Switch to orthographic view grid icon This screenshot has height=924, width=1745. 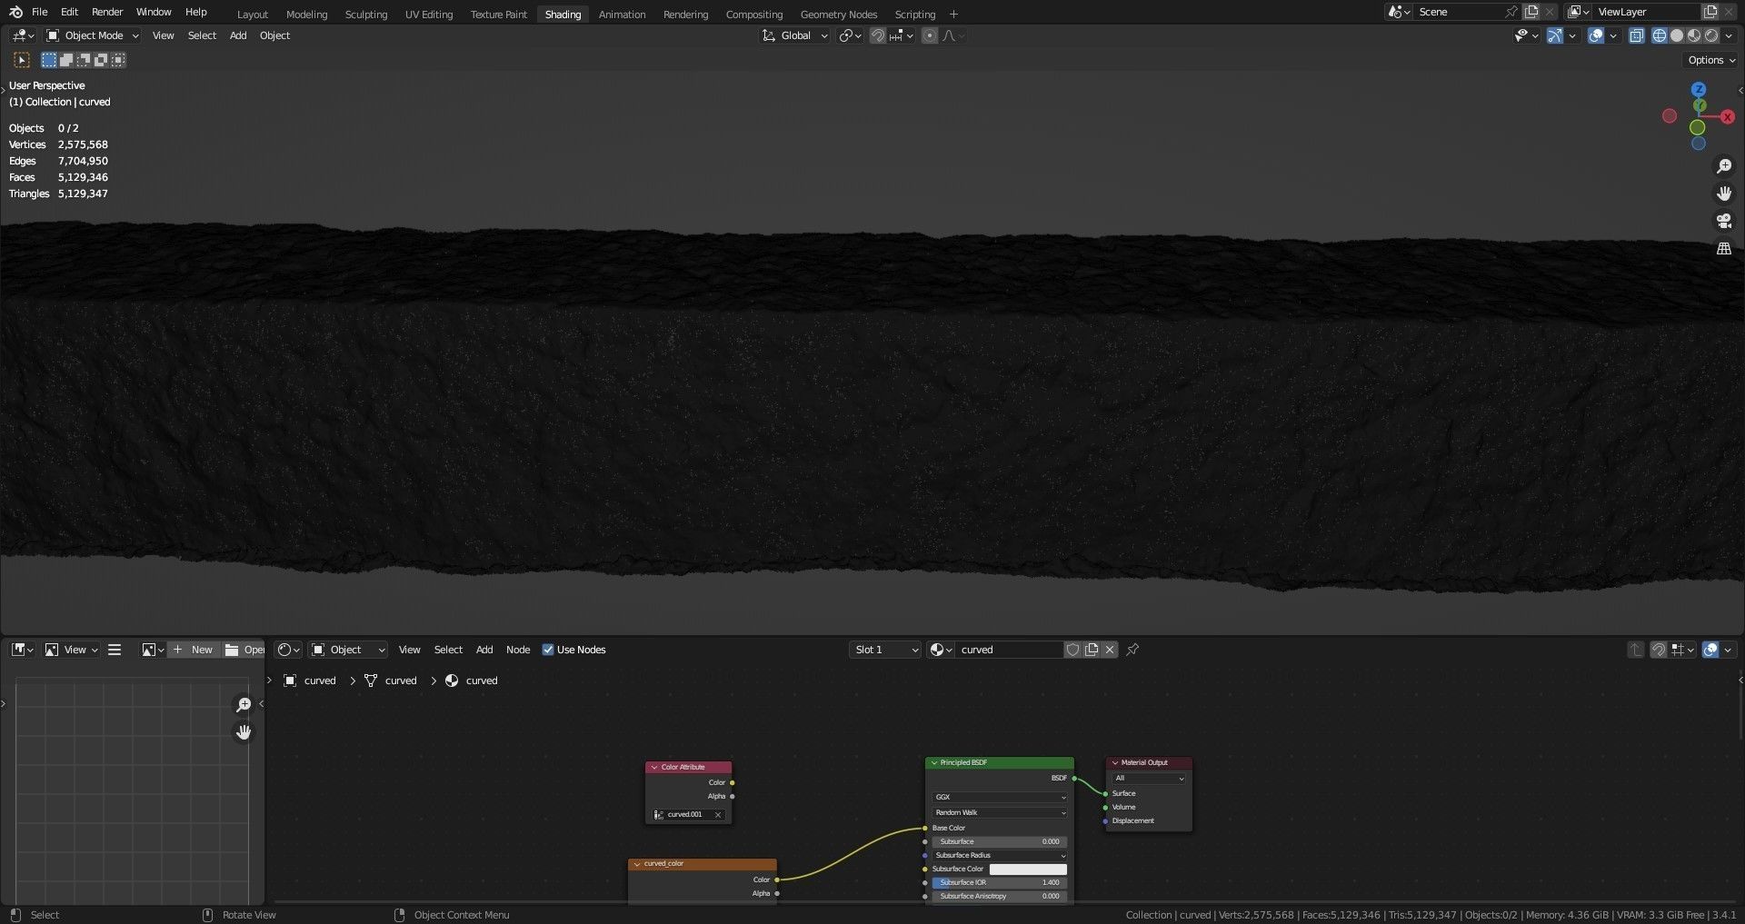pyautogui.click(x=1723, y=248)
